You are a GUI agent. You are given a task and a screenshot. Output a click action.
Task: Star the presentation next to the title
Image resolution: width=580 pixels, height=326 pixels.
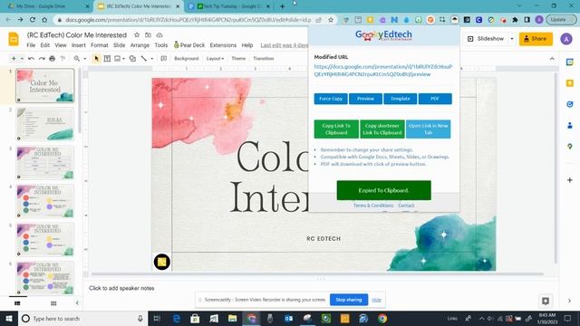[137, 34]
